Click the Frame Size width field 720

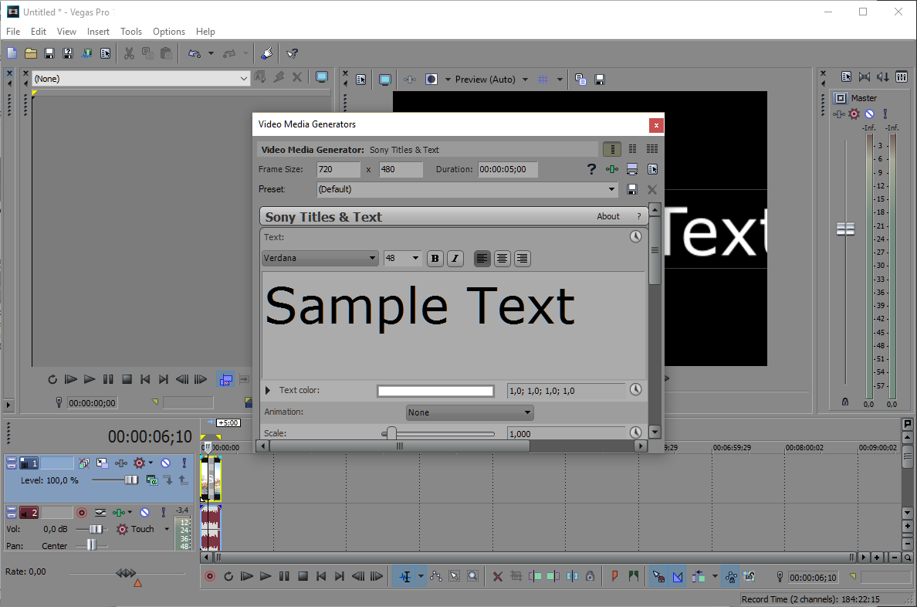tap(338, 169)
